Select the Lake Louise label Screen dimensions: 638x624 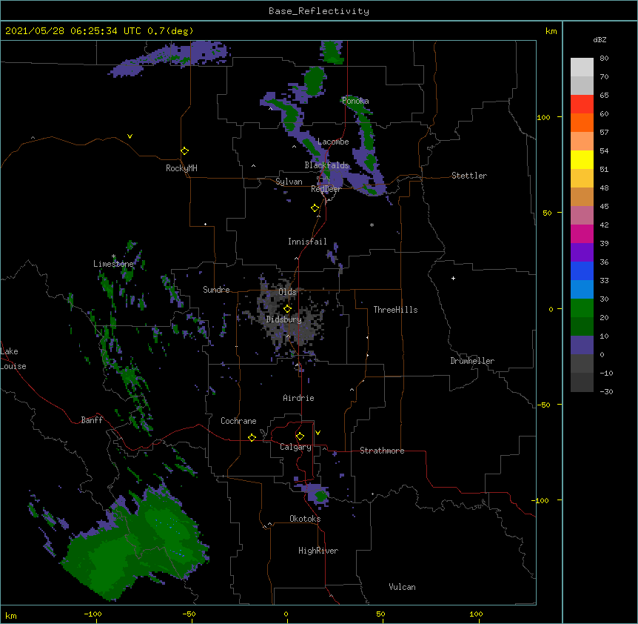tap(13, 359)
